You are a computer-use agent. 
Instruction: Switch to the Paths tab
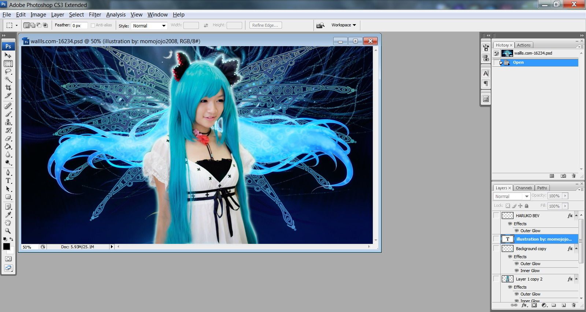542,188
